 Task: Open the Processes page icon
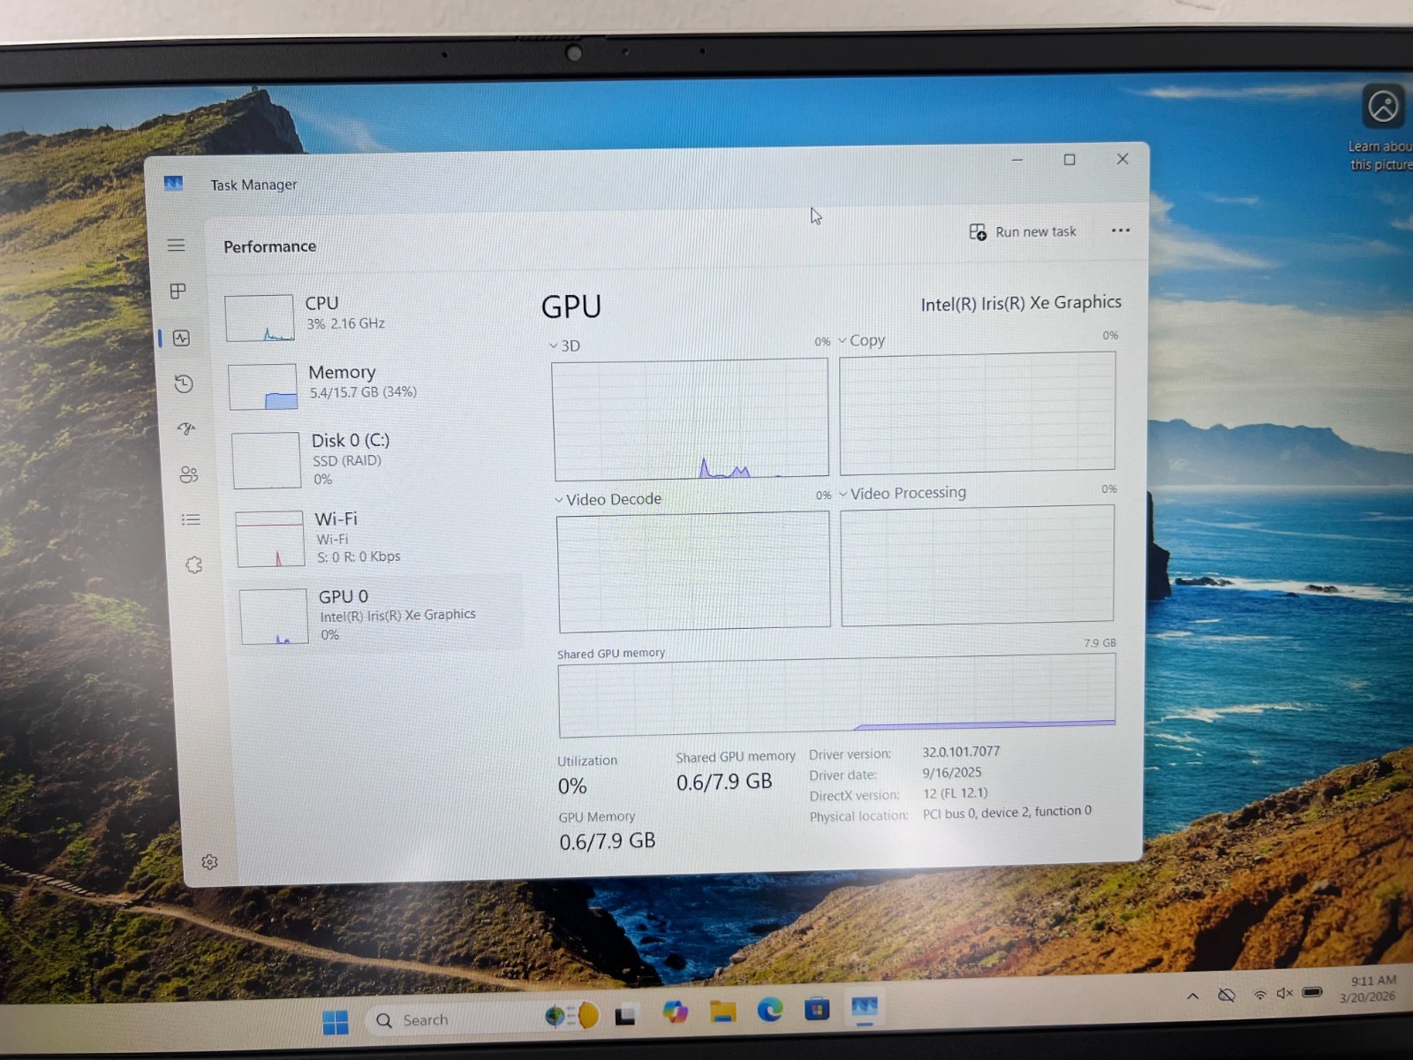pos(178,291)
